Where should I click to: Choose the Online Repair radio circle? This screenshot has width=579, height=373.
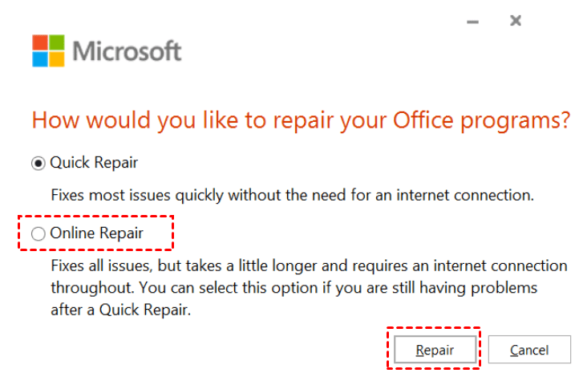(38, 235)
